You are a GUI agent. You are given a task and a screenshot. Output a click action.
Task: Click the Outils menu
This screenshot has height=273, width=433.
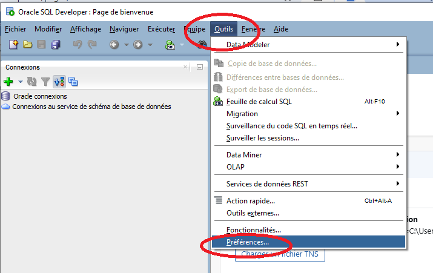coord(223,29)
